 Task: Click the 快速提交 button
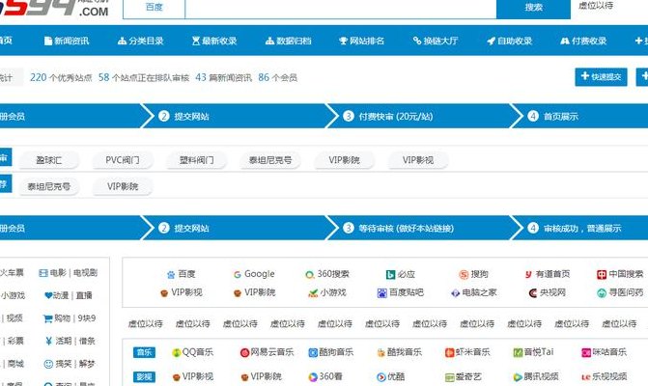[601, 77]
